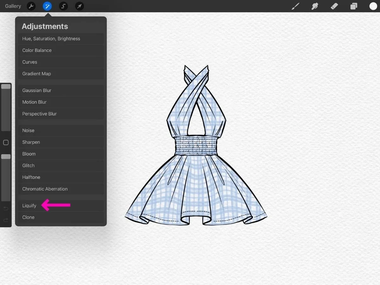Tap the dress drawing on canvas
Viewport: 380px width, 285px height.
(x=196, y=145)
